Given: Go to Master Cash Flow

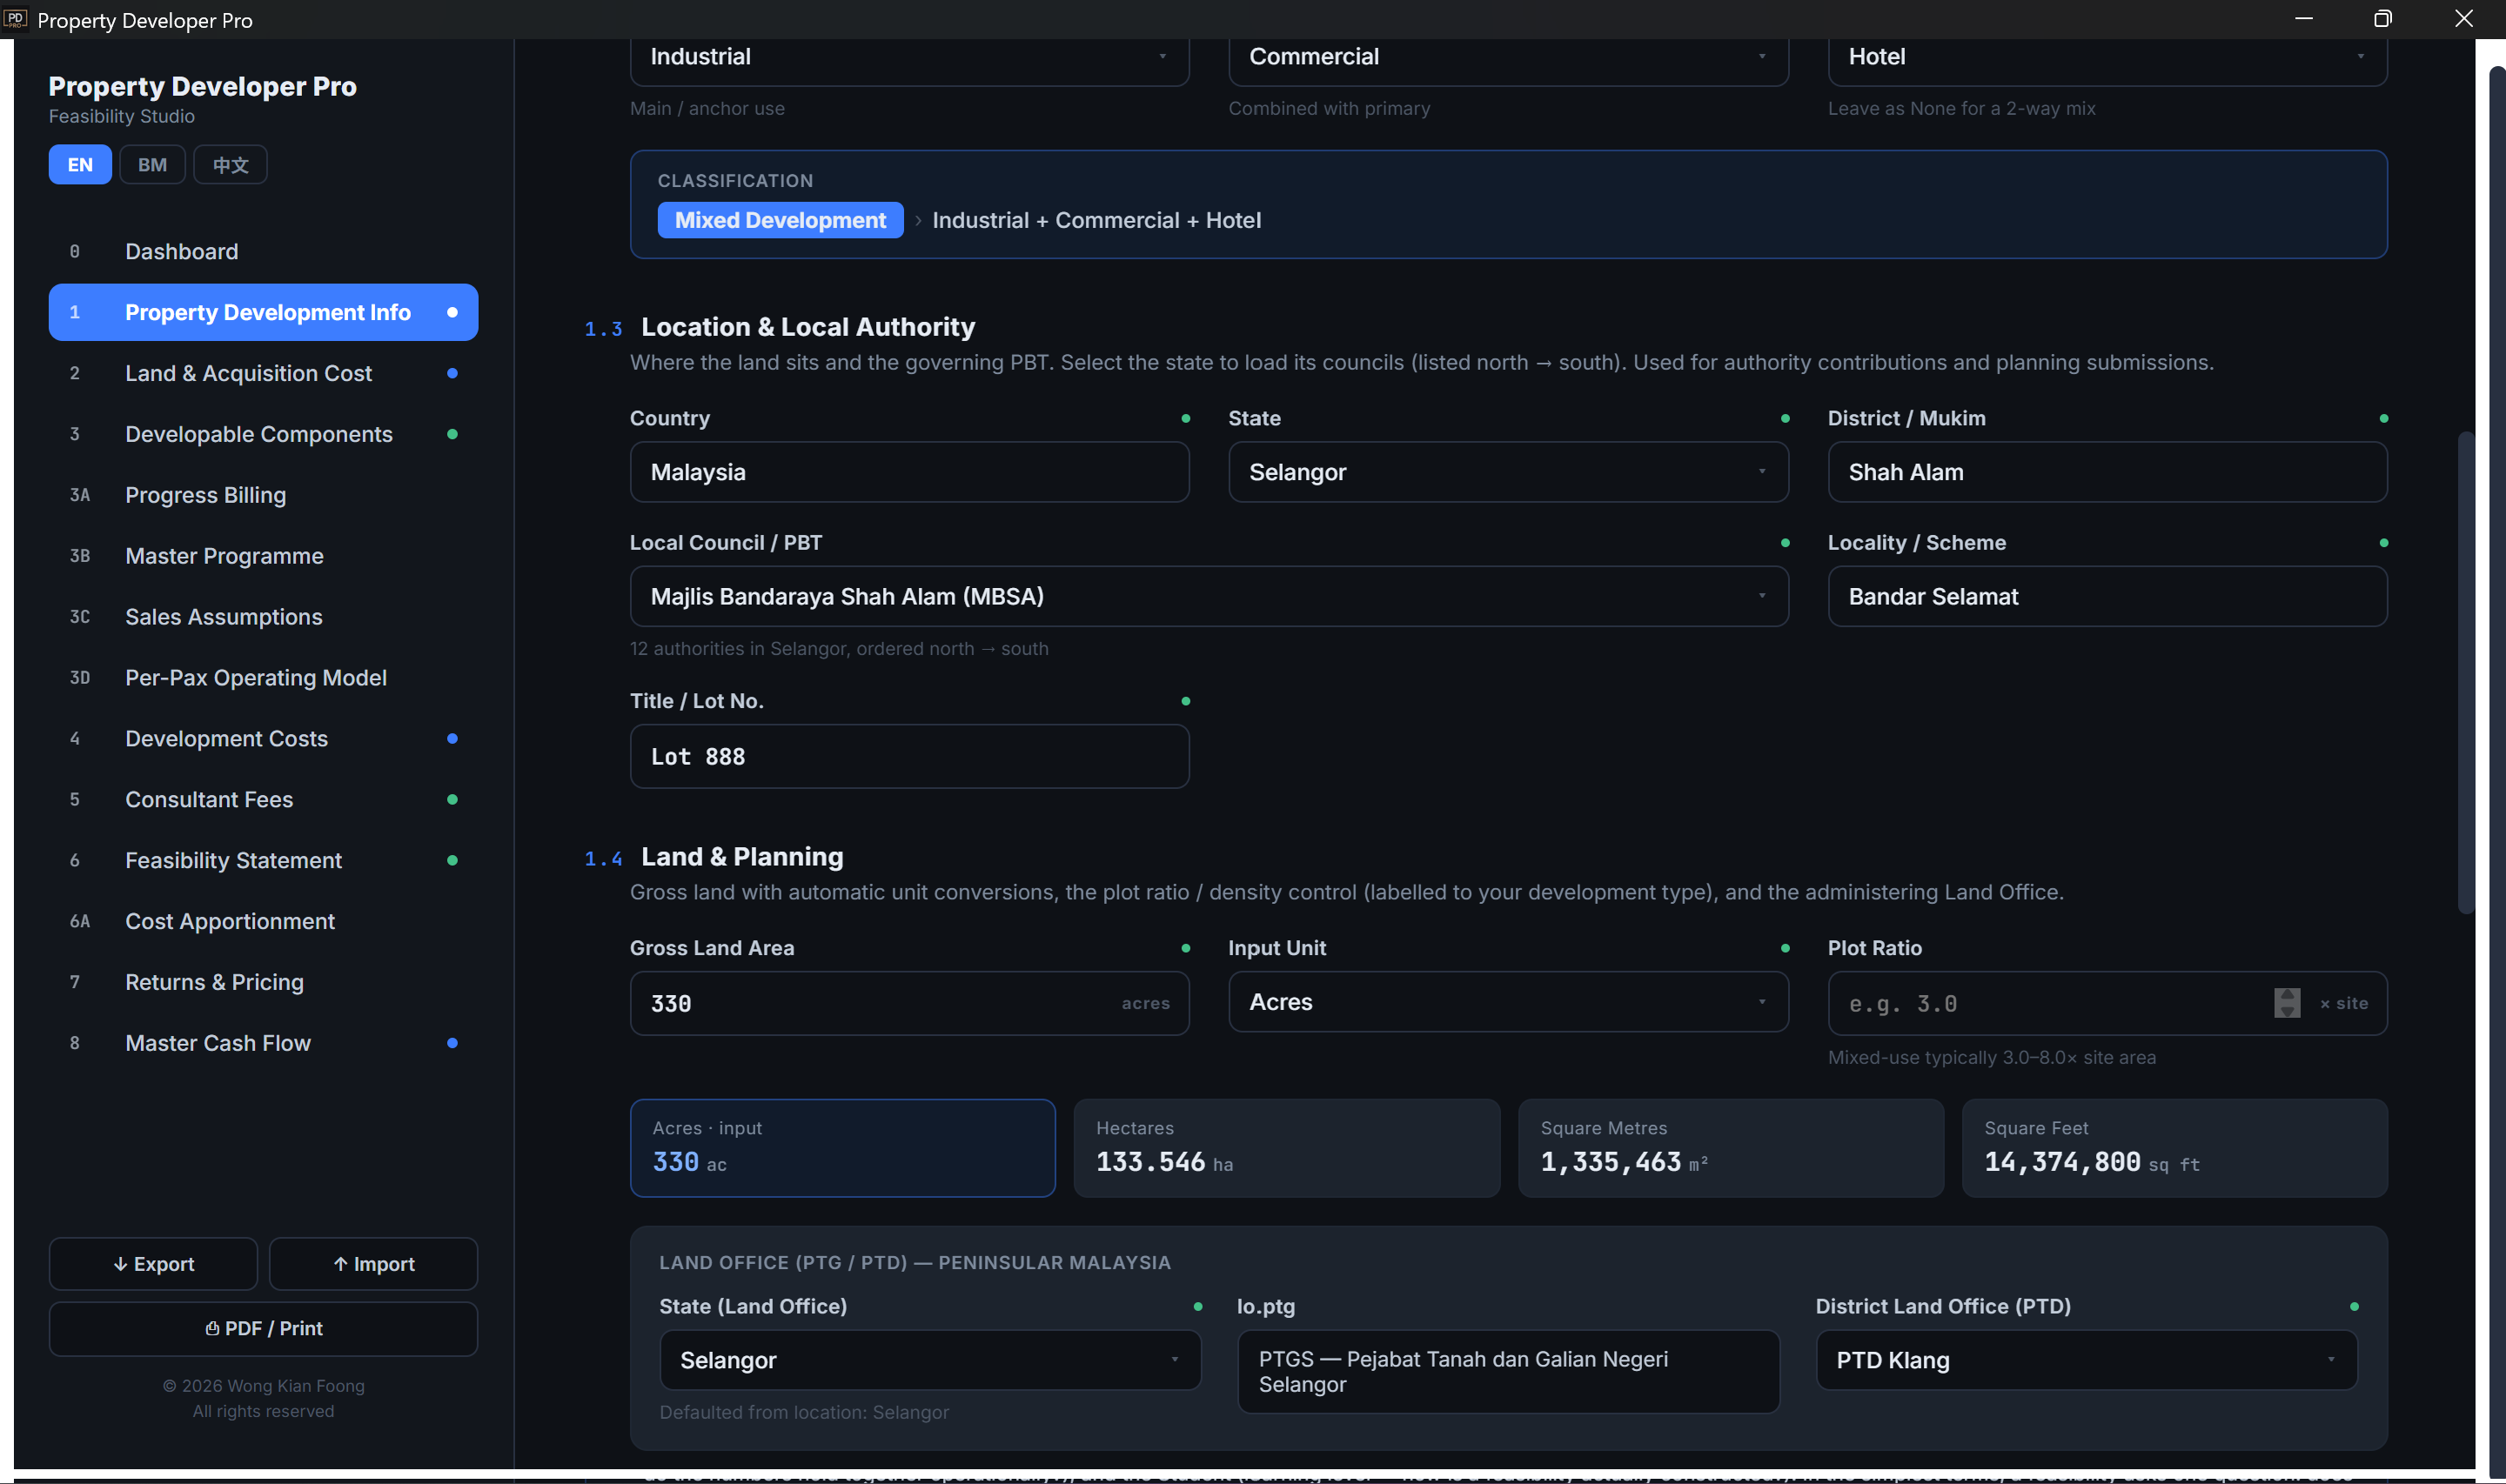Looking at the screenshot, I should click(x=263, y=1044).
